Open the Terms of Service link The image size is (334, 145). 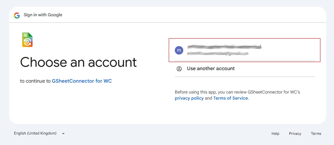(230, 98)
